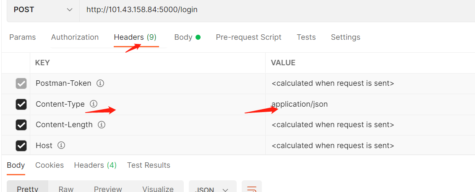Viewport: 475px width, 192px height.
Task: Click the wrap lines icon in response toolbar
Action: click(x=252, y=188)
